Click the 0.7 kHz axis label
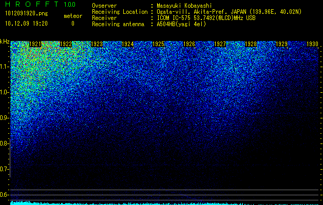 pos(4,169)
